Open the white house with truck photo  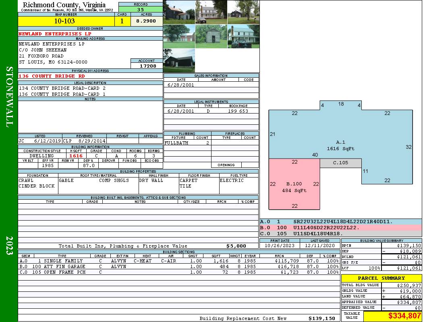pos(211,12)
